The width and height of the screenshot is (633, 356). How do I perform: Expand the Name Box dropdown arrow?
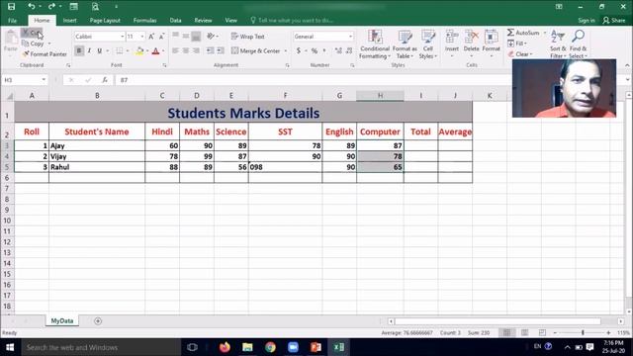[x=44, y=80]
